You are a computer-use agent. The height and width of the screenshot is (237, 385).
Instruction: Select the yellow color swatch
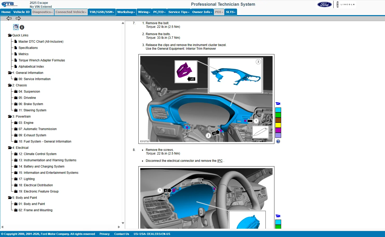[x=278, y=125]
